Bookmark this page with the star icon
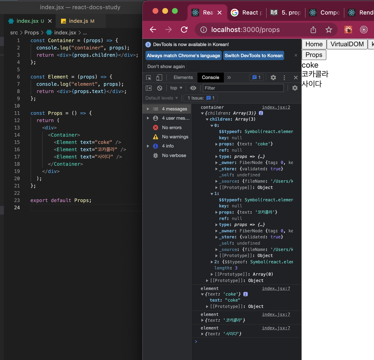 329,29
